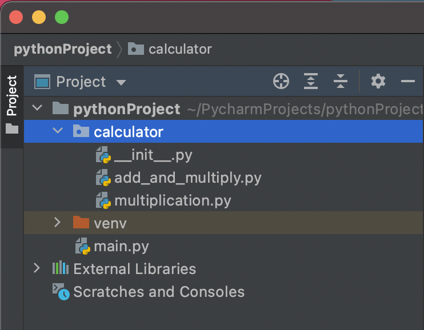Click the External Libraries bar-chart icon

pos(61,268)
